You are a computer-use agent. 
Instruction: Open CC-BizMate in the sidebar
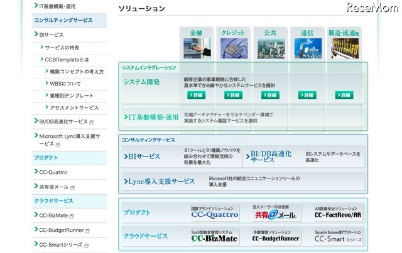pos(53,215)
